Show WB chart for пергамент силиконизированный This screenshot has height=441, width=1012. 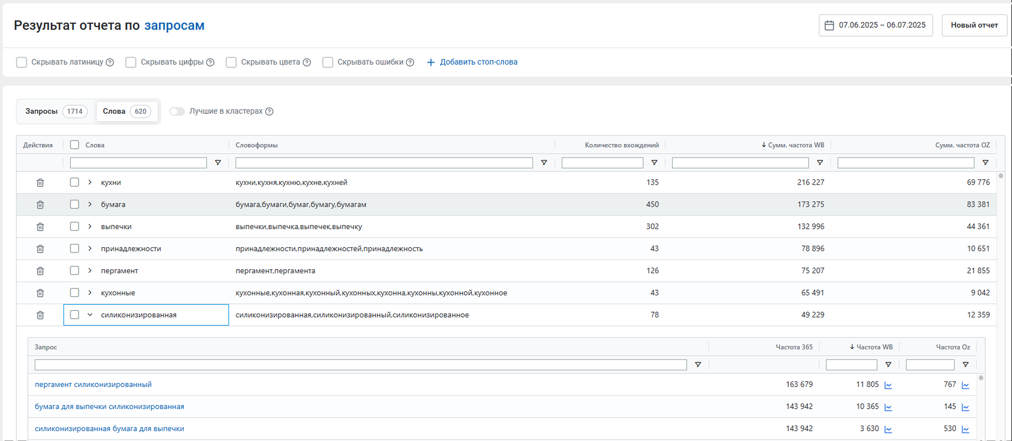(888, 385)
